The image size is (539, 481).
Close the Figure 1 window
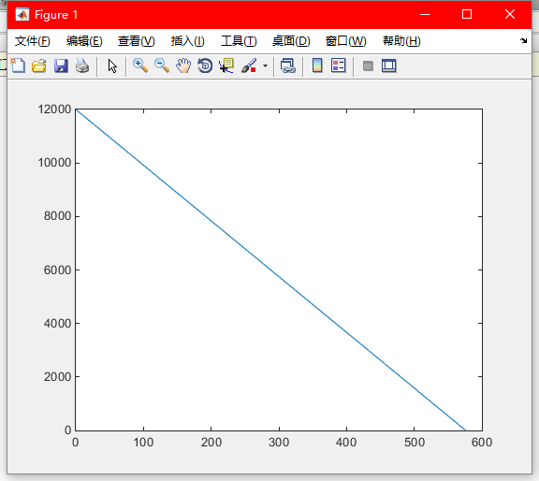[x=510, y=14]
